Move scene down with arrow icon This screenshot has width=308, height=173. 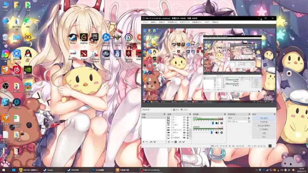tap(155, 142)
